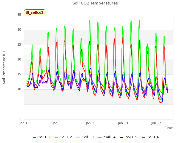
Task: Click the Jan 5 x-axis label
Action: 56,123
